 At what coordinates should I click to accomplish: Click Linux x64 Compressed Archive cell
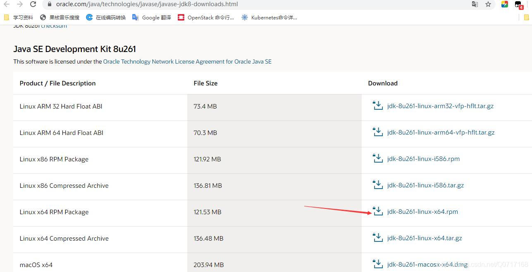pyautogui.click(x=64, y=239)
